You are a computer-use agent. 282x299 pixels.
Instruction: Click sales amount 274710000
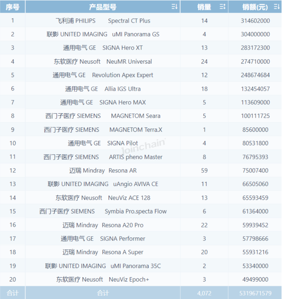tap(255, 61)
